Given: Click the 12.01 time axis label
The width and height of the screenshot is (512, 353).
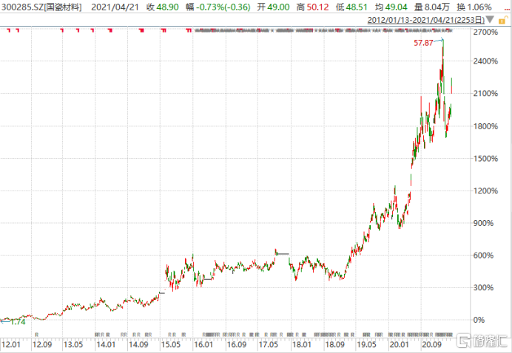Looking at the screenshot, I should click(11, 345).
